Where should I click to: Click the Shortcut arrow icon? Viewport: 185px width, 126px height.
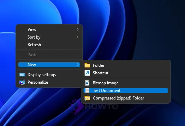87,73
